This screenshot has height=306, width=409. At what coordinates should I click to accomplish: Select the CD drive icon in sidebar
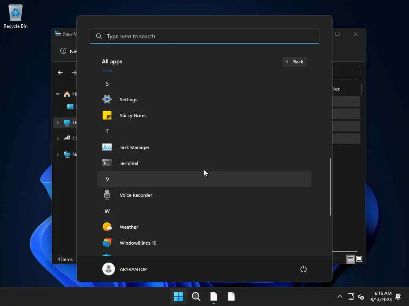(x=67, y=138)
